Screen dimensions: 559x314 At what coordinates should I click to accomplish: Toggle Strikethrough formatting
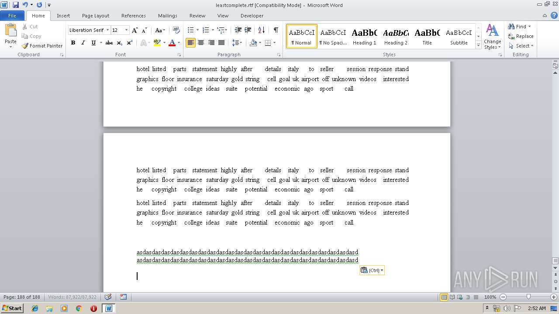click(109, 43)
